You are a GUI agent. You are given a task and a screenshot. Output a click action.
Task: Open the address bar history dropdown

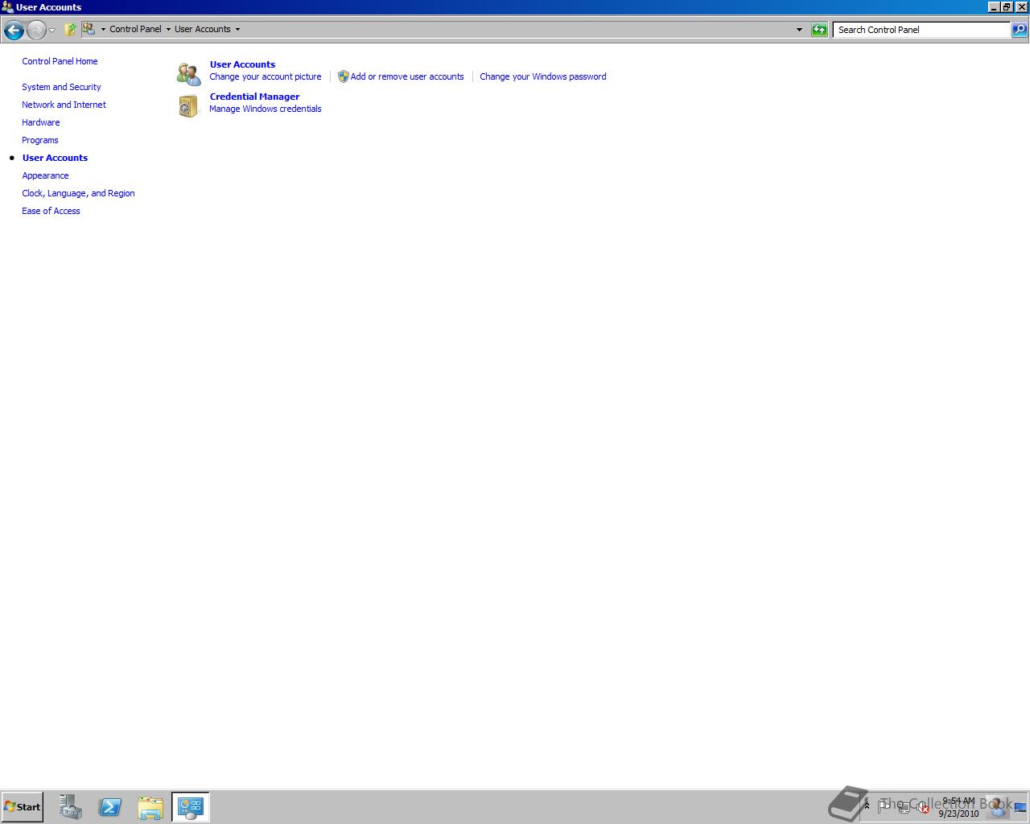(x=799, y=30)
